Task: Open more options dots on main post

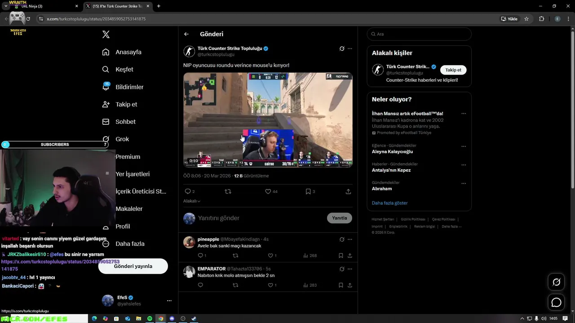Action: (350, 48)
